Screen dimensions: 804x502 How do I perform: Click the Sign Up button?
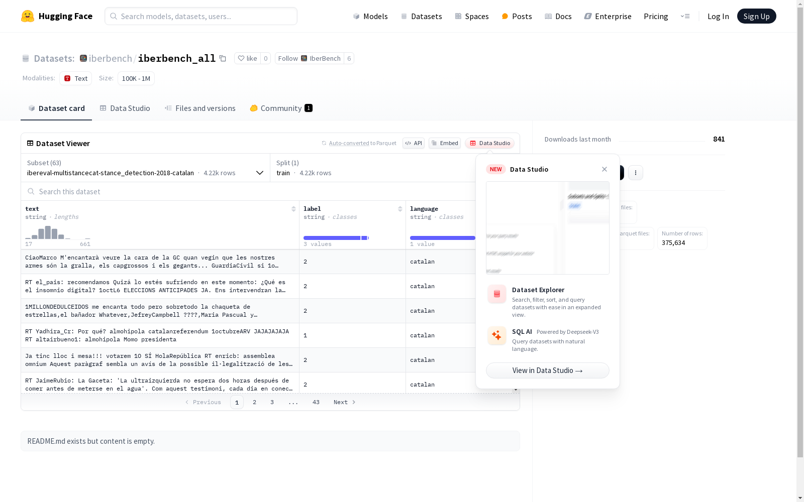tap(757, 16)
